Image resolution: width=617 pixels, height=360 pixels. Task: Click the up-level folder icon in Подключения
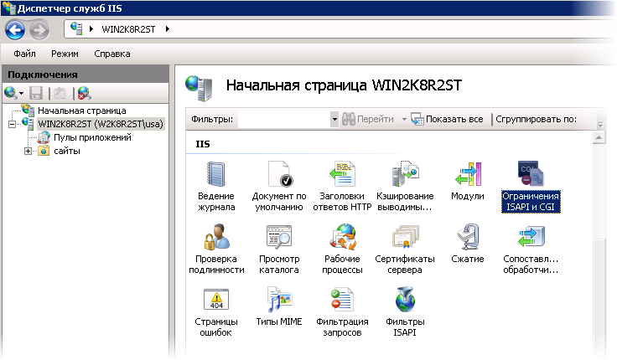click(x=60, y=93)
